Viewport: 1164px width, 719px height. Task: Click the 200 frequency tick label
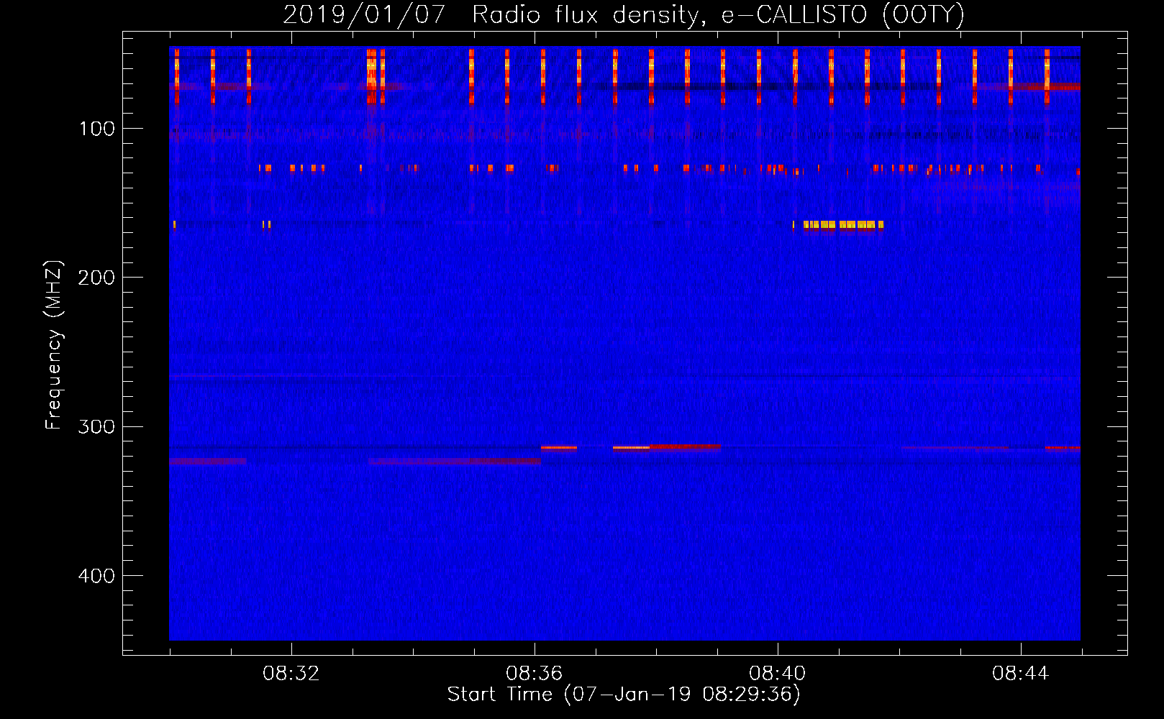[97, 278]
